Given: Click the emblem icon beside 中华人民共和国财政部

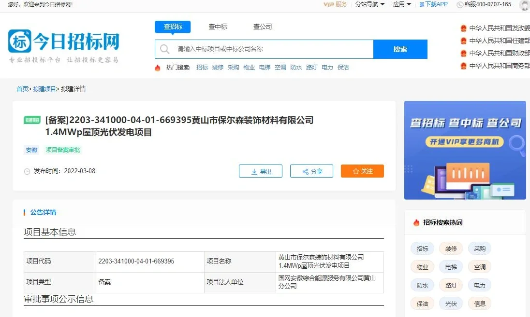Looking at the screenshot, I should pos(464,53).
